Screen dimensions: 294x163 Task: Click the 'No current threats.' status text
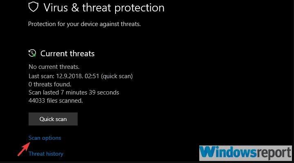[54, 67]
